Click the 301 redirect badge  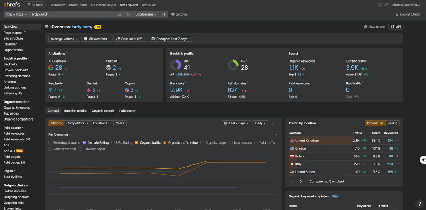click(x=98, y=27)
